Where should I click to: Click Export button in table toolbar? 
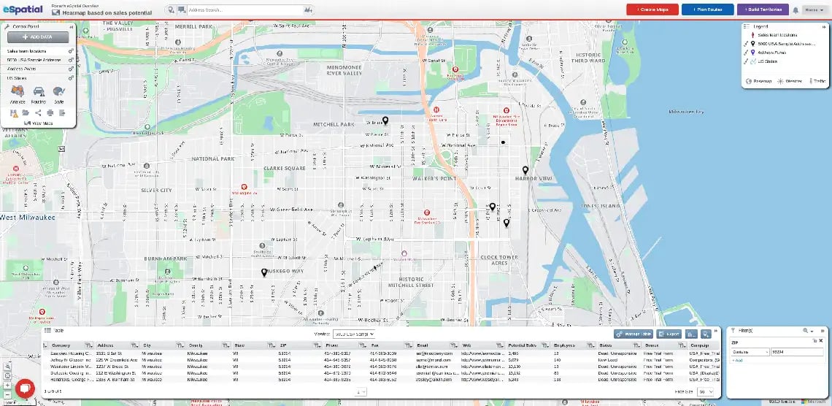click(x=669, y=334)
